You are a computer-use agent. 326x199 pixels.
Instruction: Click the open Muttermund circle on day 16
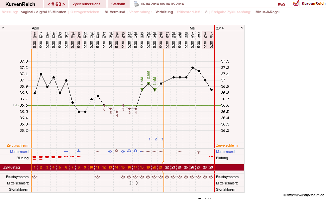point(129,151)
